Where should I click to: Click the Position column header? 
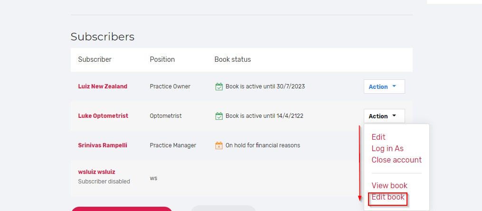coord(162,59)
